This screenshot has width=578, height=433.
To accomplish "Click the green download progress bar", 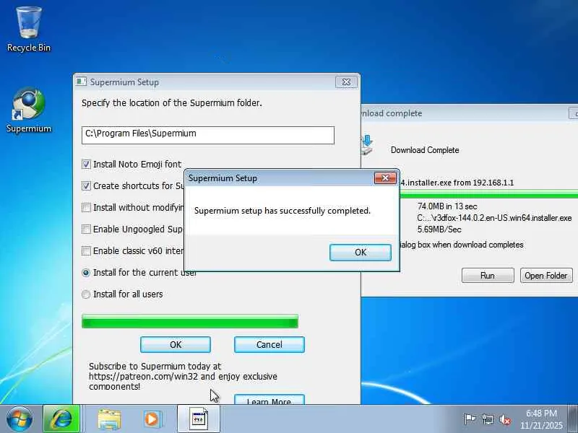I will click(x=489, y=194).
